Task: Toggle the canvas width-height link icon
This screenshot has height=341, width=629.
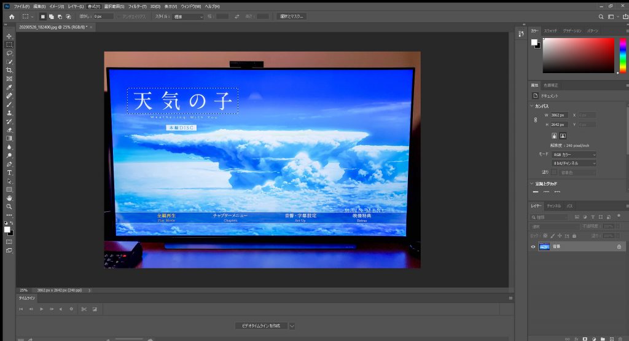Action: 536,120
